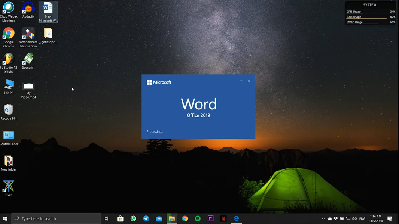Show hidden system tray icons
The width and height of the screenshot is (399, 224).
coord(323,218)
